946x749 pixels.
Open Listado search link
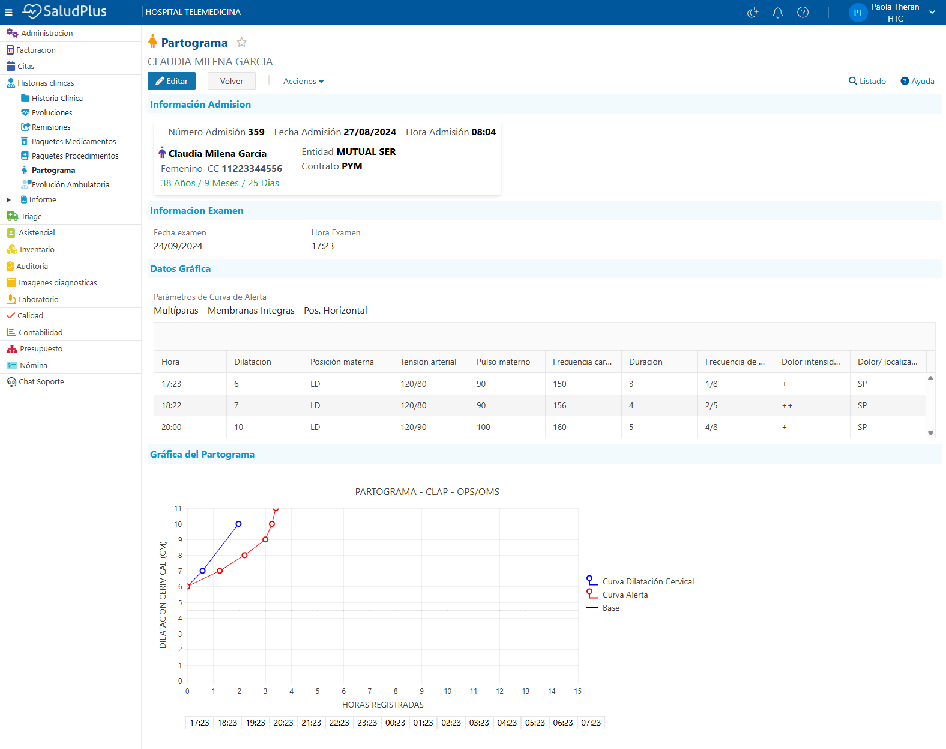867,81
